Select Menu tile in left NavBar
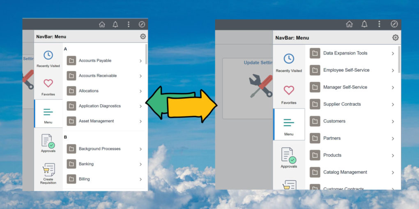 click(x=48, y=114)
